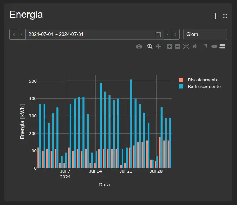The width and height of the screenshot is (237, 205).
Task: Click the orange Riscaldamento color swatch
Action: tap(181, 80)
